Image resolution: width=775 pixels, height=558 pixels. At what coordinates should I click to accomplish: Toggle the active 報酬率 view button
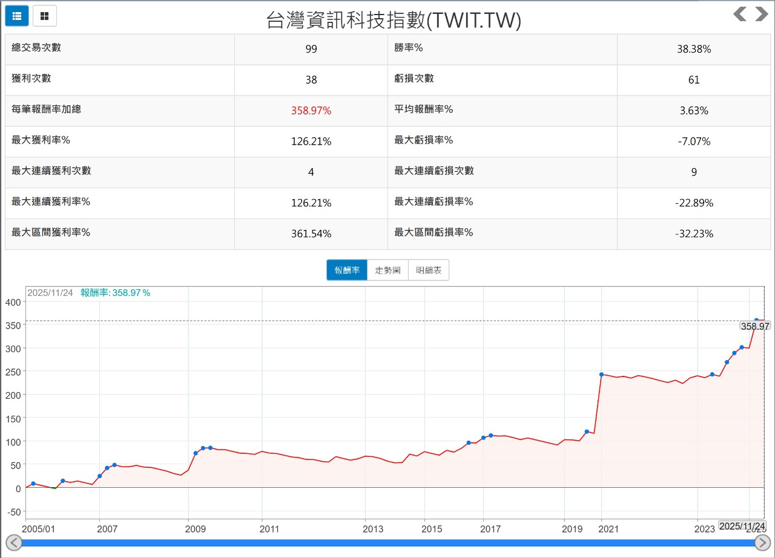pos(346,270)
